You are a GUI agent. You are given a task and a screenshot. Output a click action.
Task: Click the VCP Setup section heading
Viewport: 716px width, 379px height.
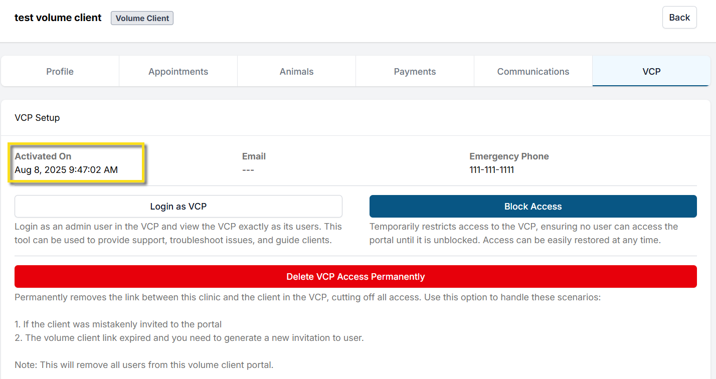tap(37, 118)
